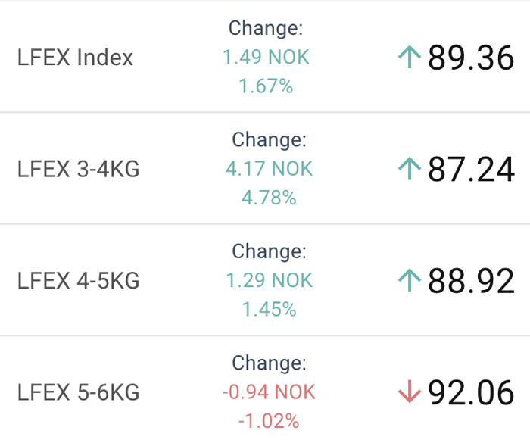Click the 4.17 NOK change value

269,168
